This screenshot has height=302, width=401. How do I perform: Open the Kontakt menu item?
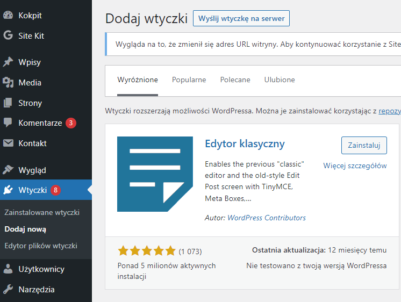tap(46, 143)
